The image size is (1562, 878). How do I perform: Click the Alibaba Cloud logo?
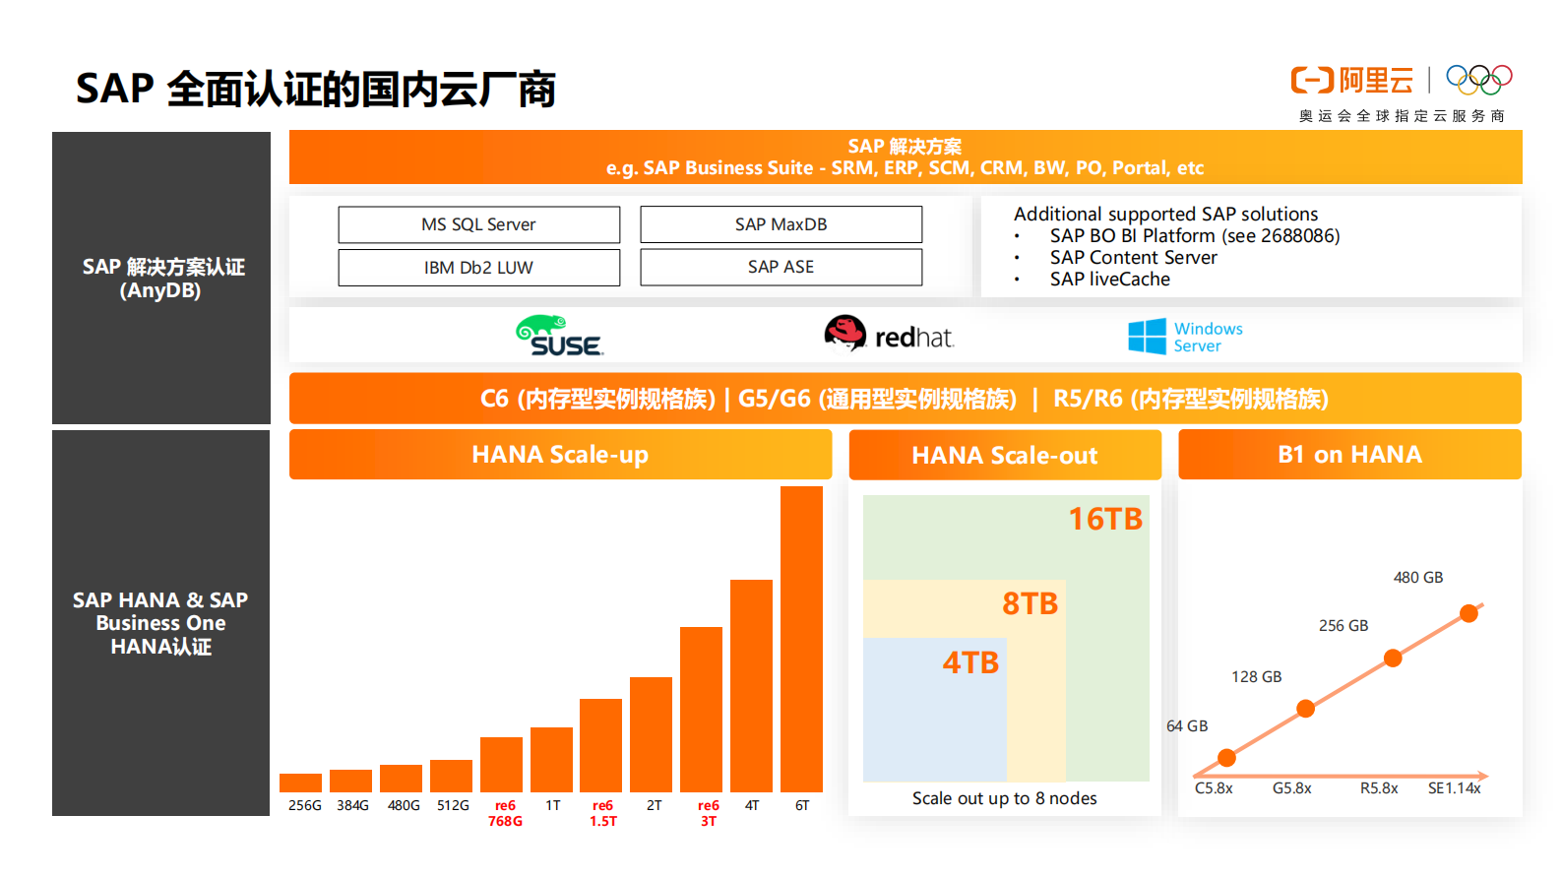(x=1352, y=80)
